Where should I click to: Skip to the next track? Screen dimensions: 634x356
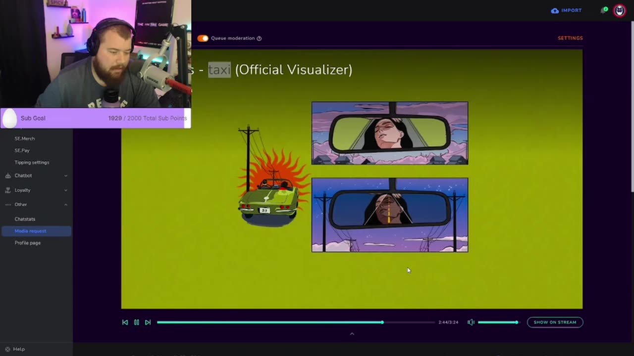tap(148, 322)
